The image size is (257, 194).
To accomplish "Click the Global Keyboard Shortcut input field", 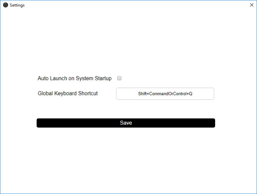I will tap(165, 94).
